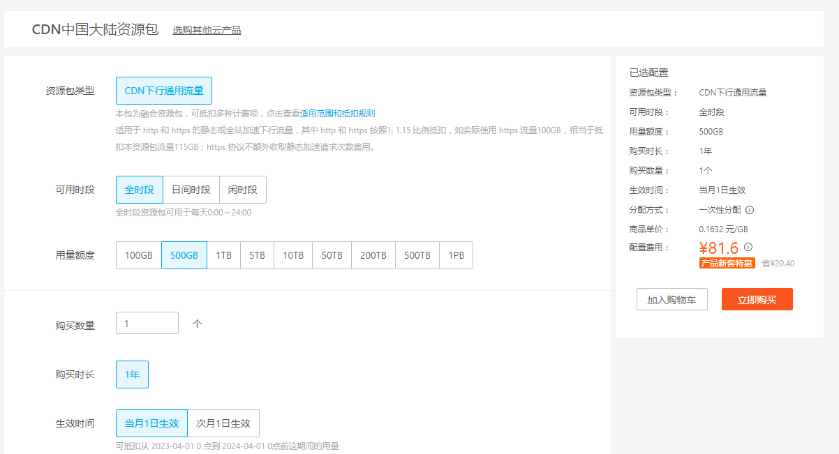This screenshot has width=839, height=454.
Task: Open 适用范围和抵扣规则 link
Action: click(x=338, y=113)
